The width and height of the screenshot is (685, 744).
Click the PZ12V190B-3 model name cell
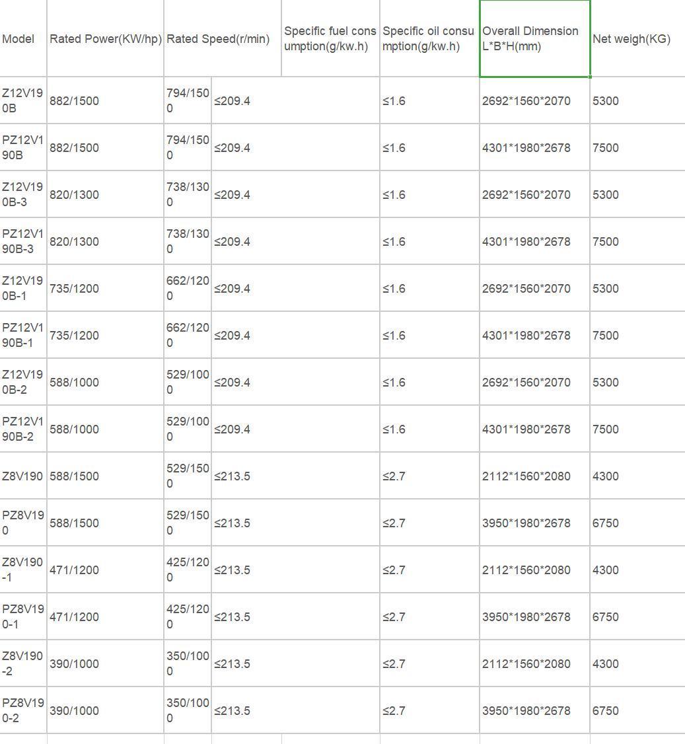22,241
